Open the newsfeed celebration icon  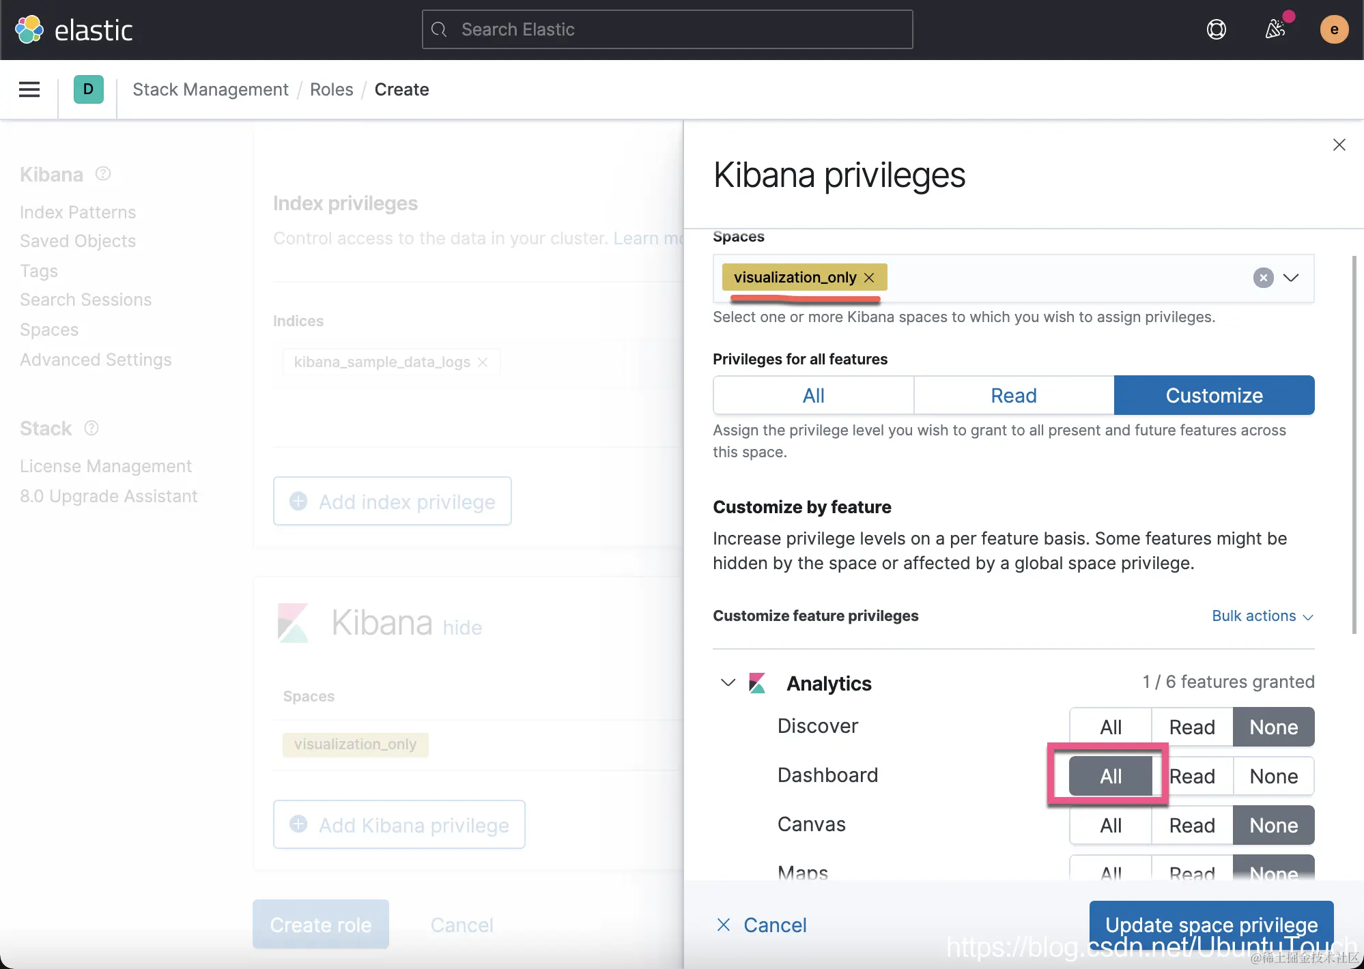tap(1275, 29)
